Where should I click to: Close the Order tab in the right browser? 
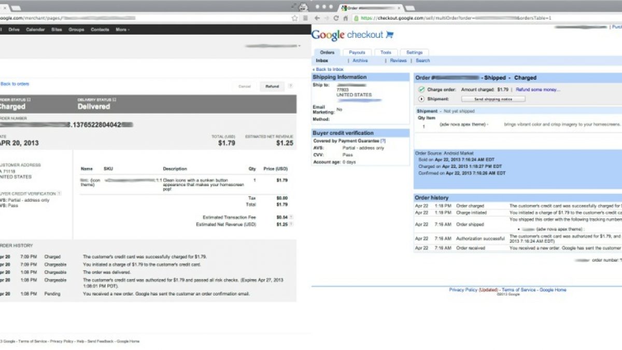(399, 8)
